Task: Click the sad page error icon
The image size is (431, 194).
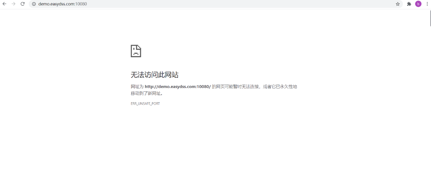Action: pos(136,51)
